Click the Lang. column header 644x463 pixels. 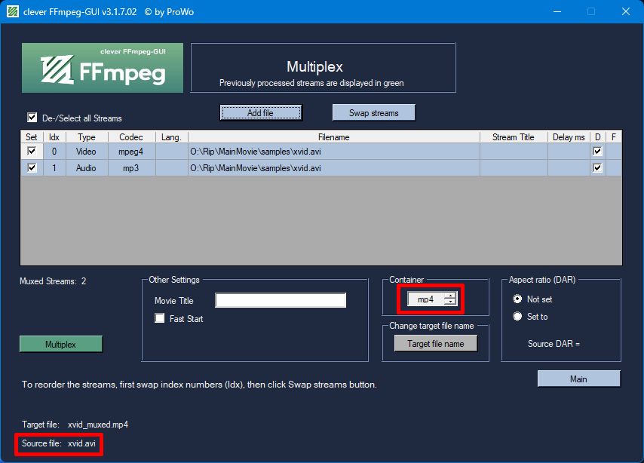(172, 136)
